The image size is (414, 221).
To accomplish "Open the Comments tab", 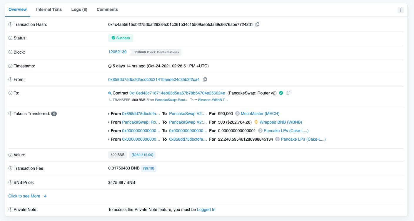I will 107,9.
